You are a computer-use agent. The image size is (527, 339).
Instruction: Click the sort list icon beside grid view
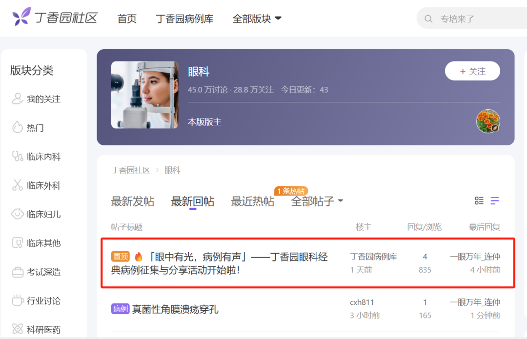coord(495,200)
